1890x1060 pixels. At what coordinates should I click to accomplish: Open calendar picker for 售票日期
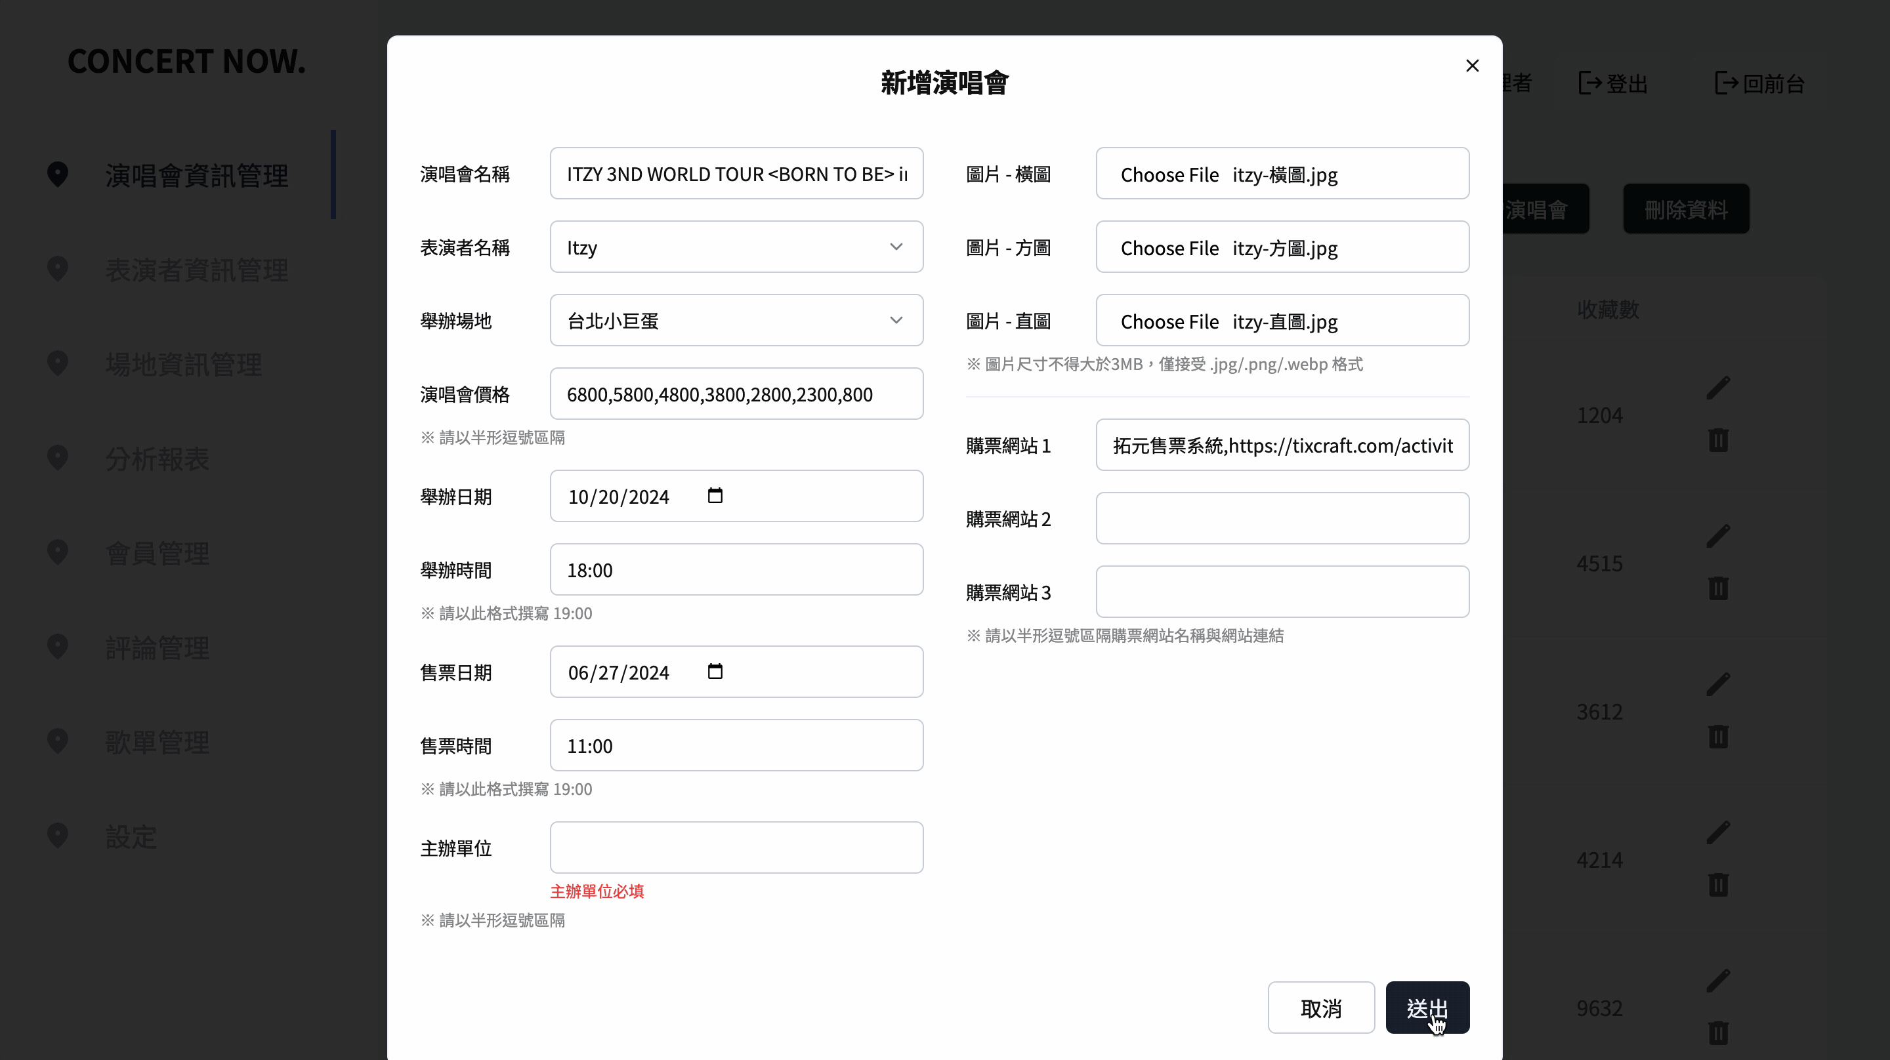(x=715, y=671)
